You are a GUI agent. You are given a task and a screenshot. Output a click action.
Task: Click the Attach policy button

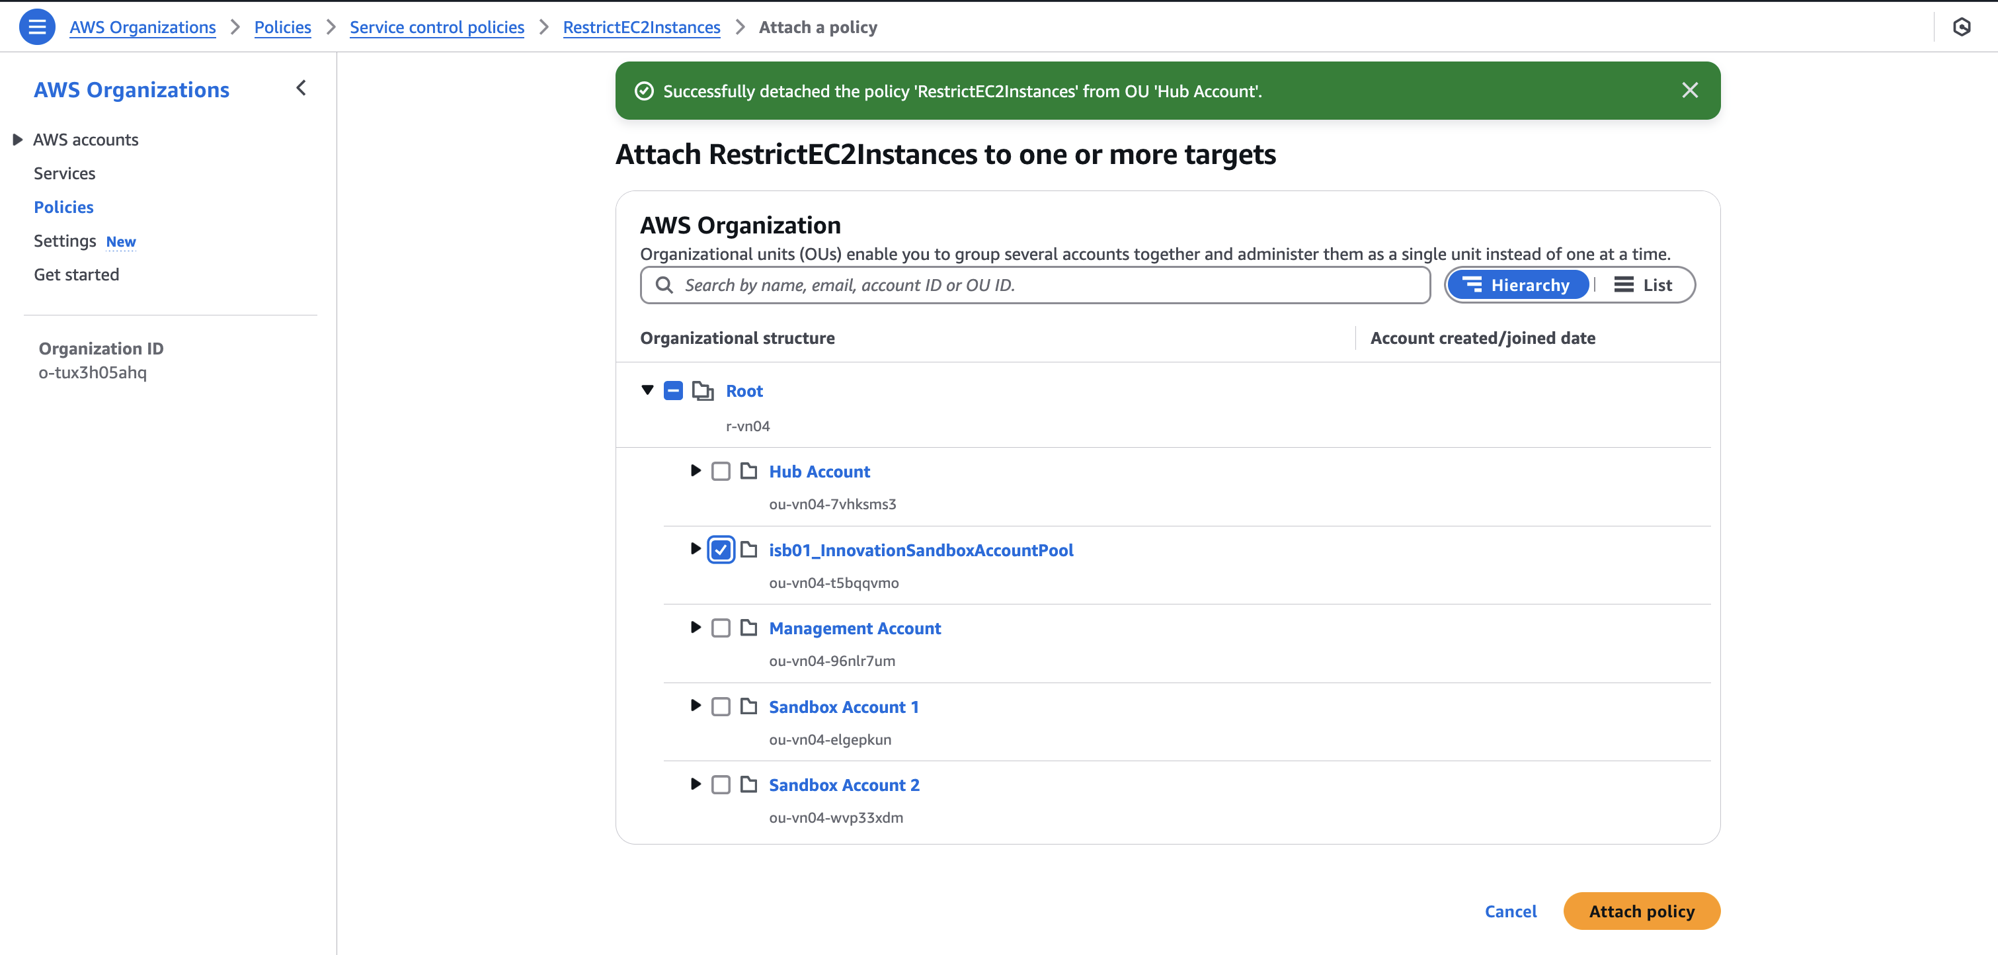coord(1642,911)
